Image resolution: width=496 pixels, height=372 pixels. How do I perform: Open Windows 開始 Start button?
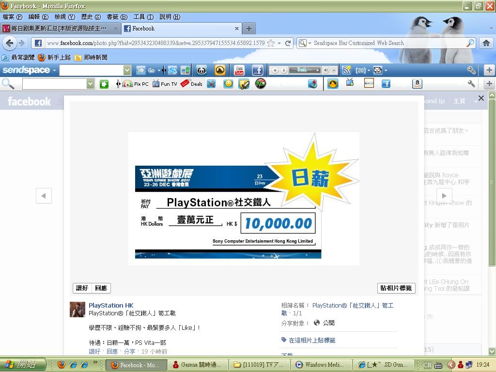click(x=23, y=364)
